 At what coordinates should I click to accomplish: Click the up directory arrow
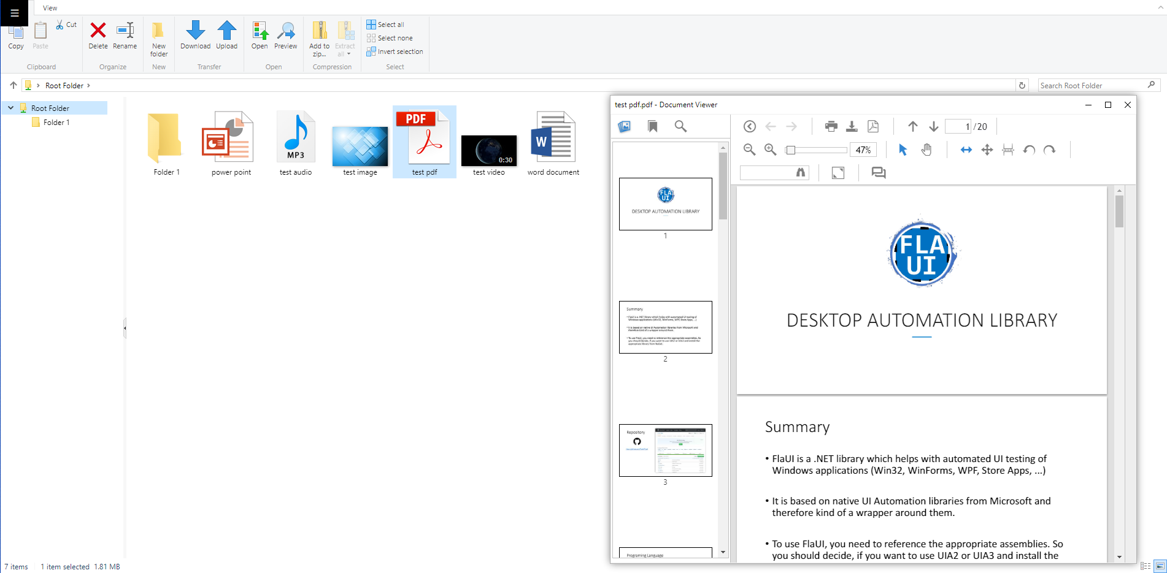tap(13, 85)
